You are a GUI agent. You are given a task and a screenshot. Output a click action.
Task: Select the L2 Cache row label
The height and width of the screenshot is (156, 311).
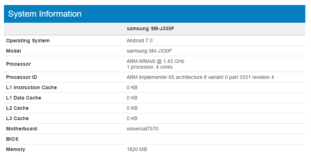[x=17, y=108]
